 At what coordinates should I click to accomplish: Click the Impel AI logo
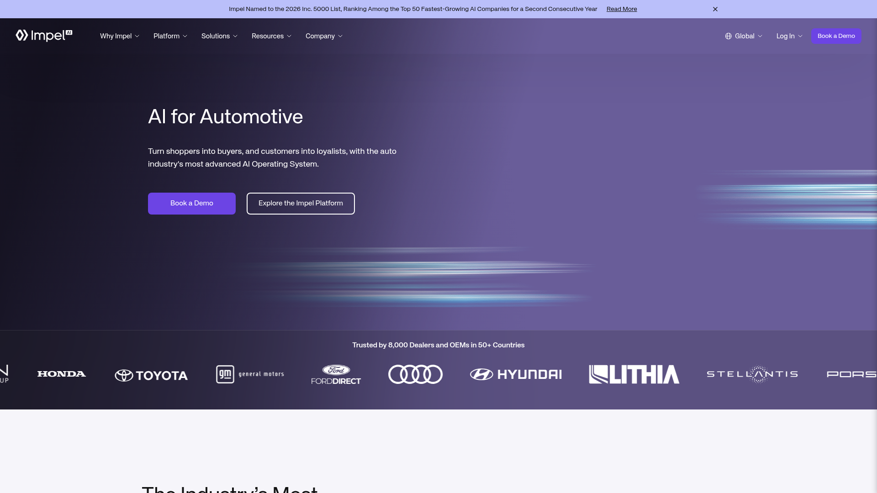pos(44,36)
